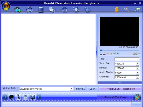
Task: Click the stop conversion reel icon
Action: [88, 10]
